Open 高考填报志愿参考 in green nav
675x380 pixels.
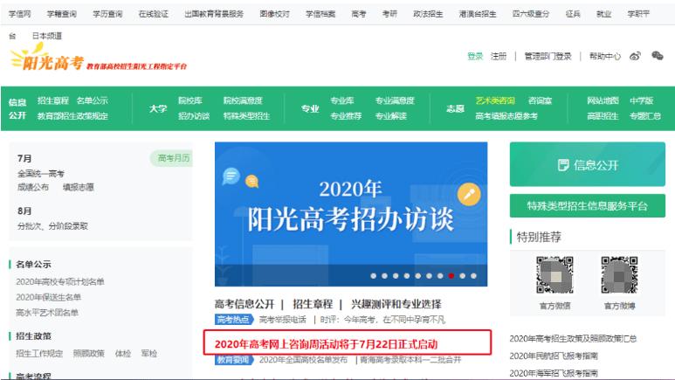click(x=506, y=116)
